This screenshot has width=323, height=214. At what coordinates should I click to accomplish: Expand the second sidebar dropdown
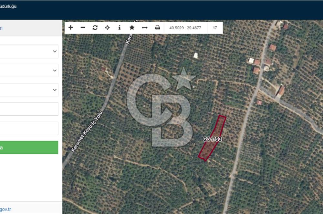(x=29, y=71)
